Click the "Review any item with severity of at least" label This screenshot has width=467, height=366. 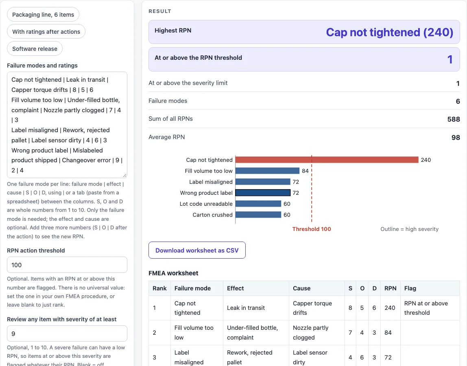(62, 319)
